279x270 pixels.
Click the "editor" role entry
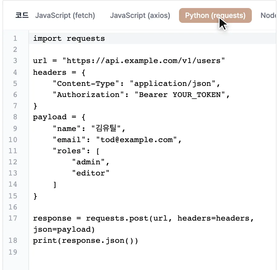[x=90, y=173]
